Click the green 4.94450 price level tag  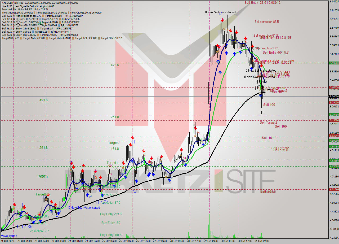334,147
